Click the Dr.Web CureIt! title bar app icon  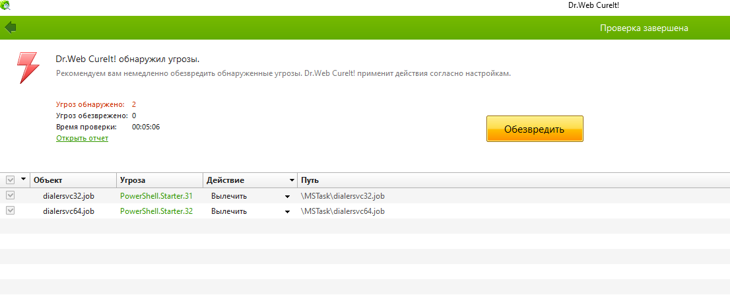pos(5,5)
